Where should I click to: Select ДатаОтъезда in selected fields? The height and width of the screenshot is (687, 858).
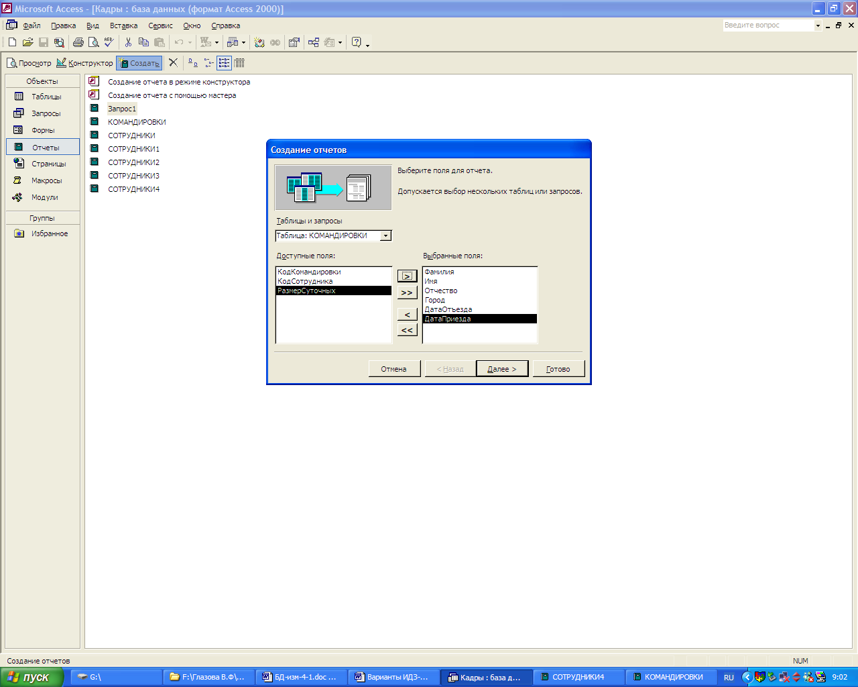tap(480, 309)
